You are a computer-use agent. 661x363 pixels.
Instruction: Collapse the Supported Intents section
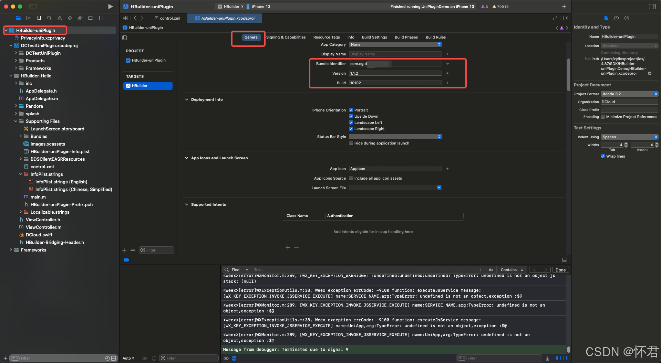point(187,204)
